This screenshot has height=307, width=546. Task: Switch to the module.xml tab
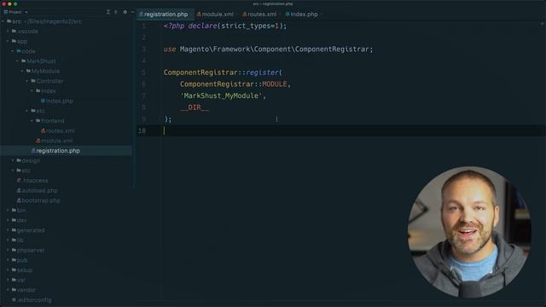(215, 14)
